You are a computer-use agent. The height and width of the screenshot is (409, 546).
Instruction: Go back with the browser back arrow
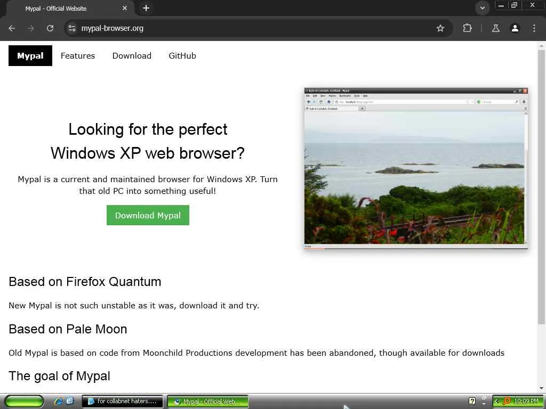(12, 28)
